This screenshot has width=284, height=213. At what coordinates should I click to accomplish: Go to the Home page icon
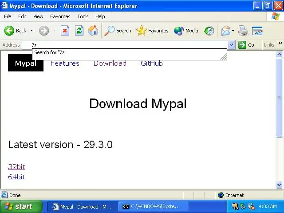(x=93, y=31)
